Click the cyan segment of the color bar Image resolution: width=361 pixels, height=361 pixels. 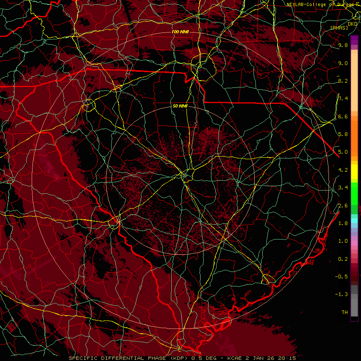(x=354, y=221)
